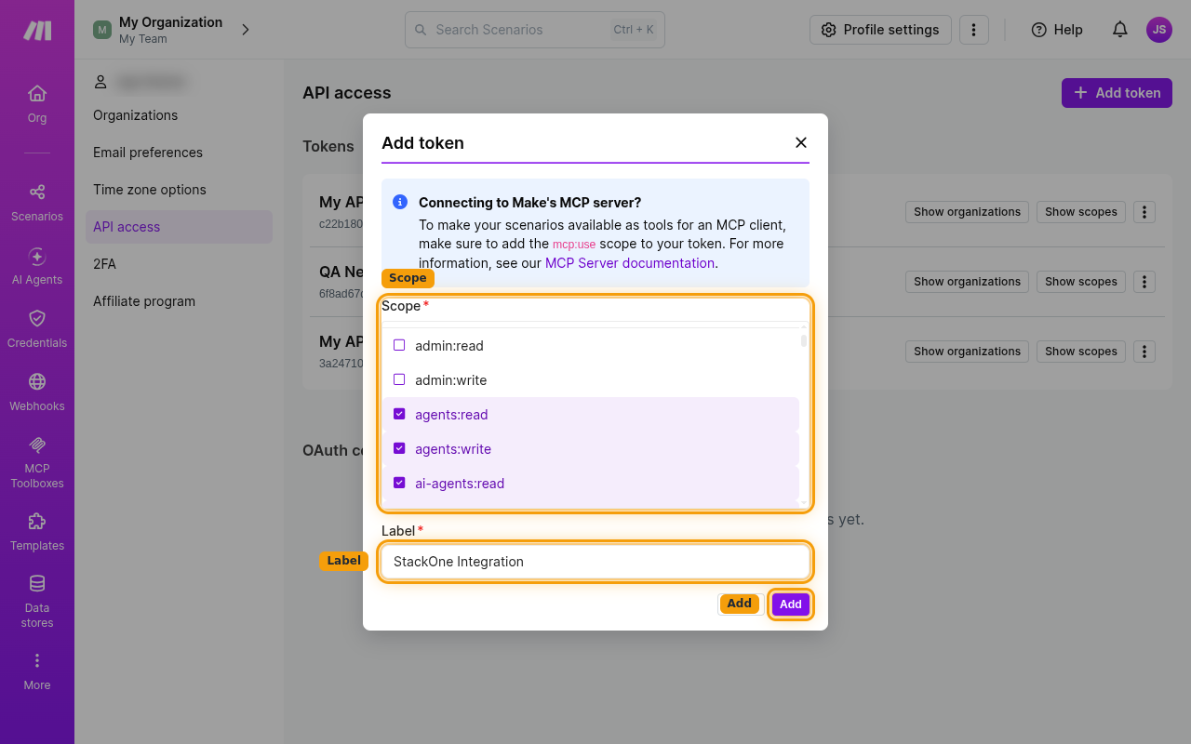Select Affiliate program menu item

click(x=144, y=301)
